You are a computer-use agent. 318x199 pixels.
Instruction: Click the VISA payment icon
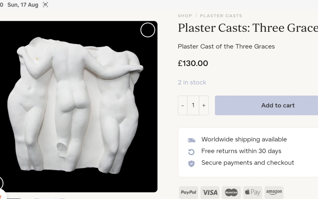point(210,192)
